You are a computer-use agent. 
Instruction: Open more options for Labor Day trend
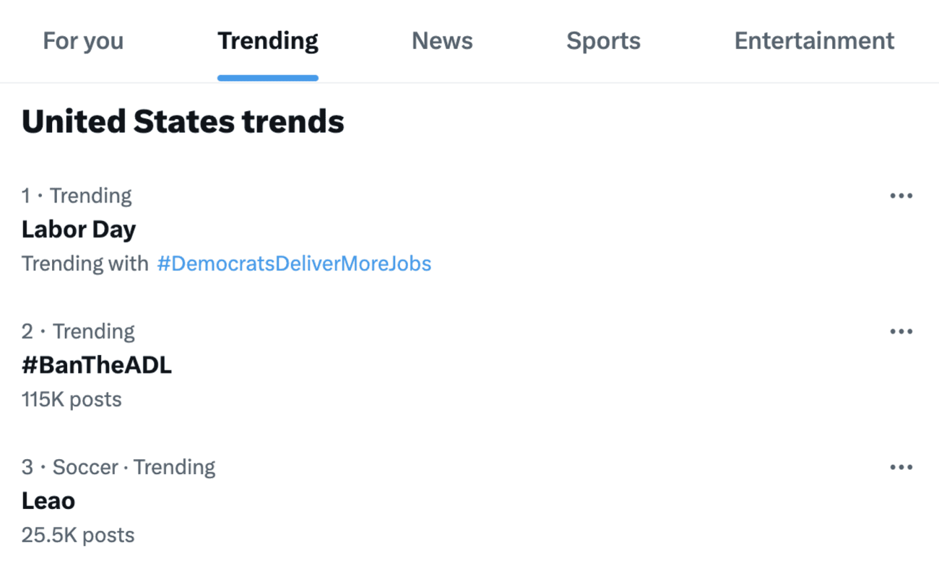[x=901, y=196]
